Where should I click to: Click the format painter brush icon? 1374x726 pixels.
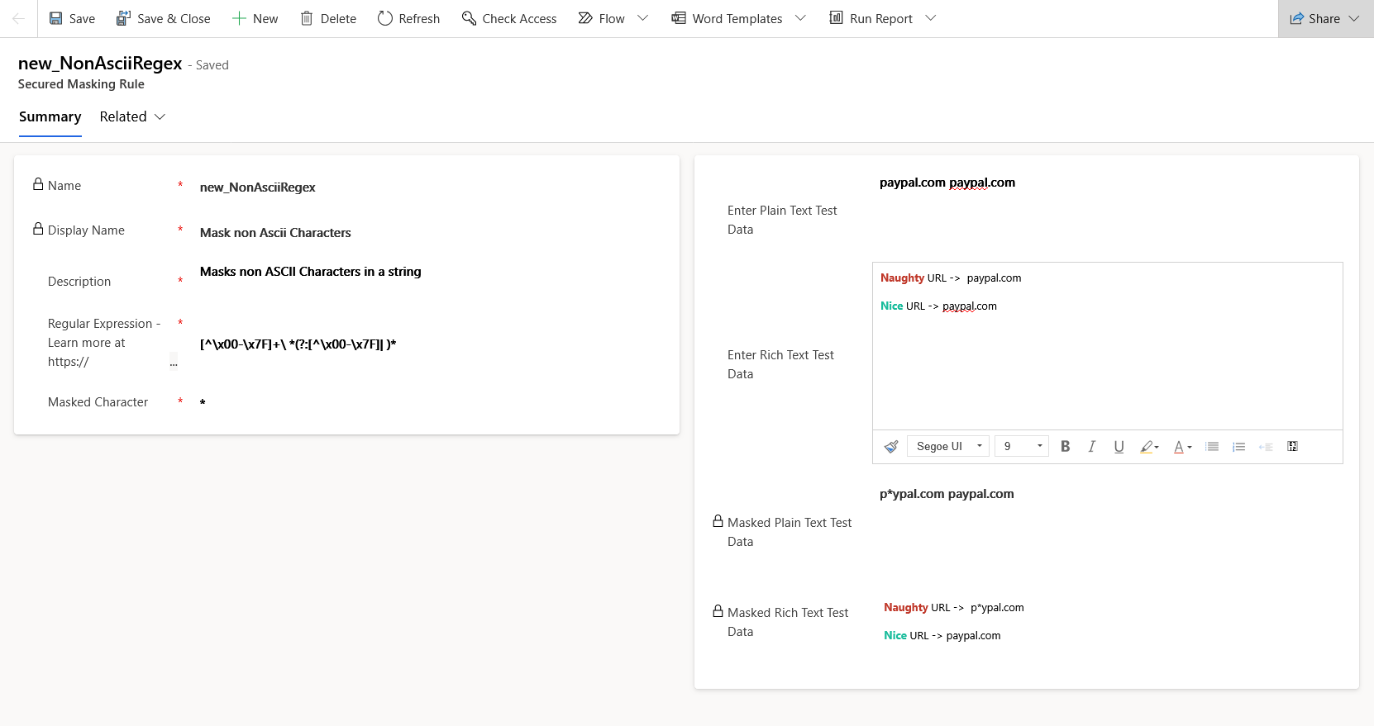(890, 447)
